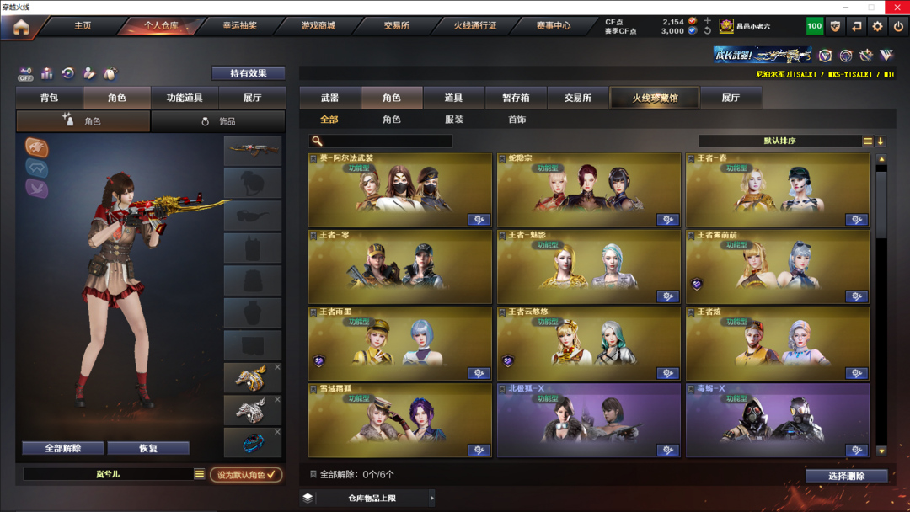Toggle the 全部解除 checkbox at bottom
This screenshot has width=910, height=512.
[x=313, y=474]
